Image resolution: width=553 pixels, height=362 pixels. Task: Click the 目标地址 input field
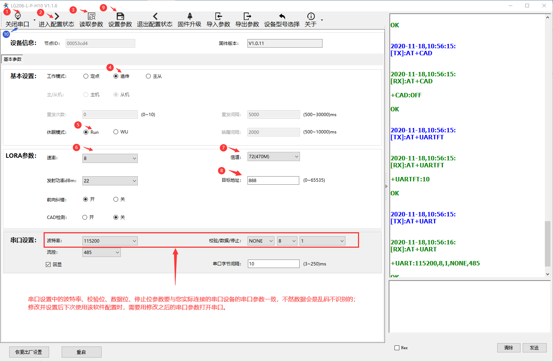pos(273,181)
